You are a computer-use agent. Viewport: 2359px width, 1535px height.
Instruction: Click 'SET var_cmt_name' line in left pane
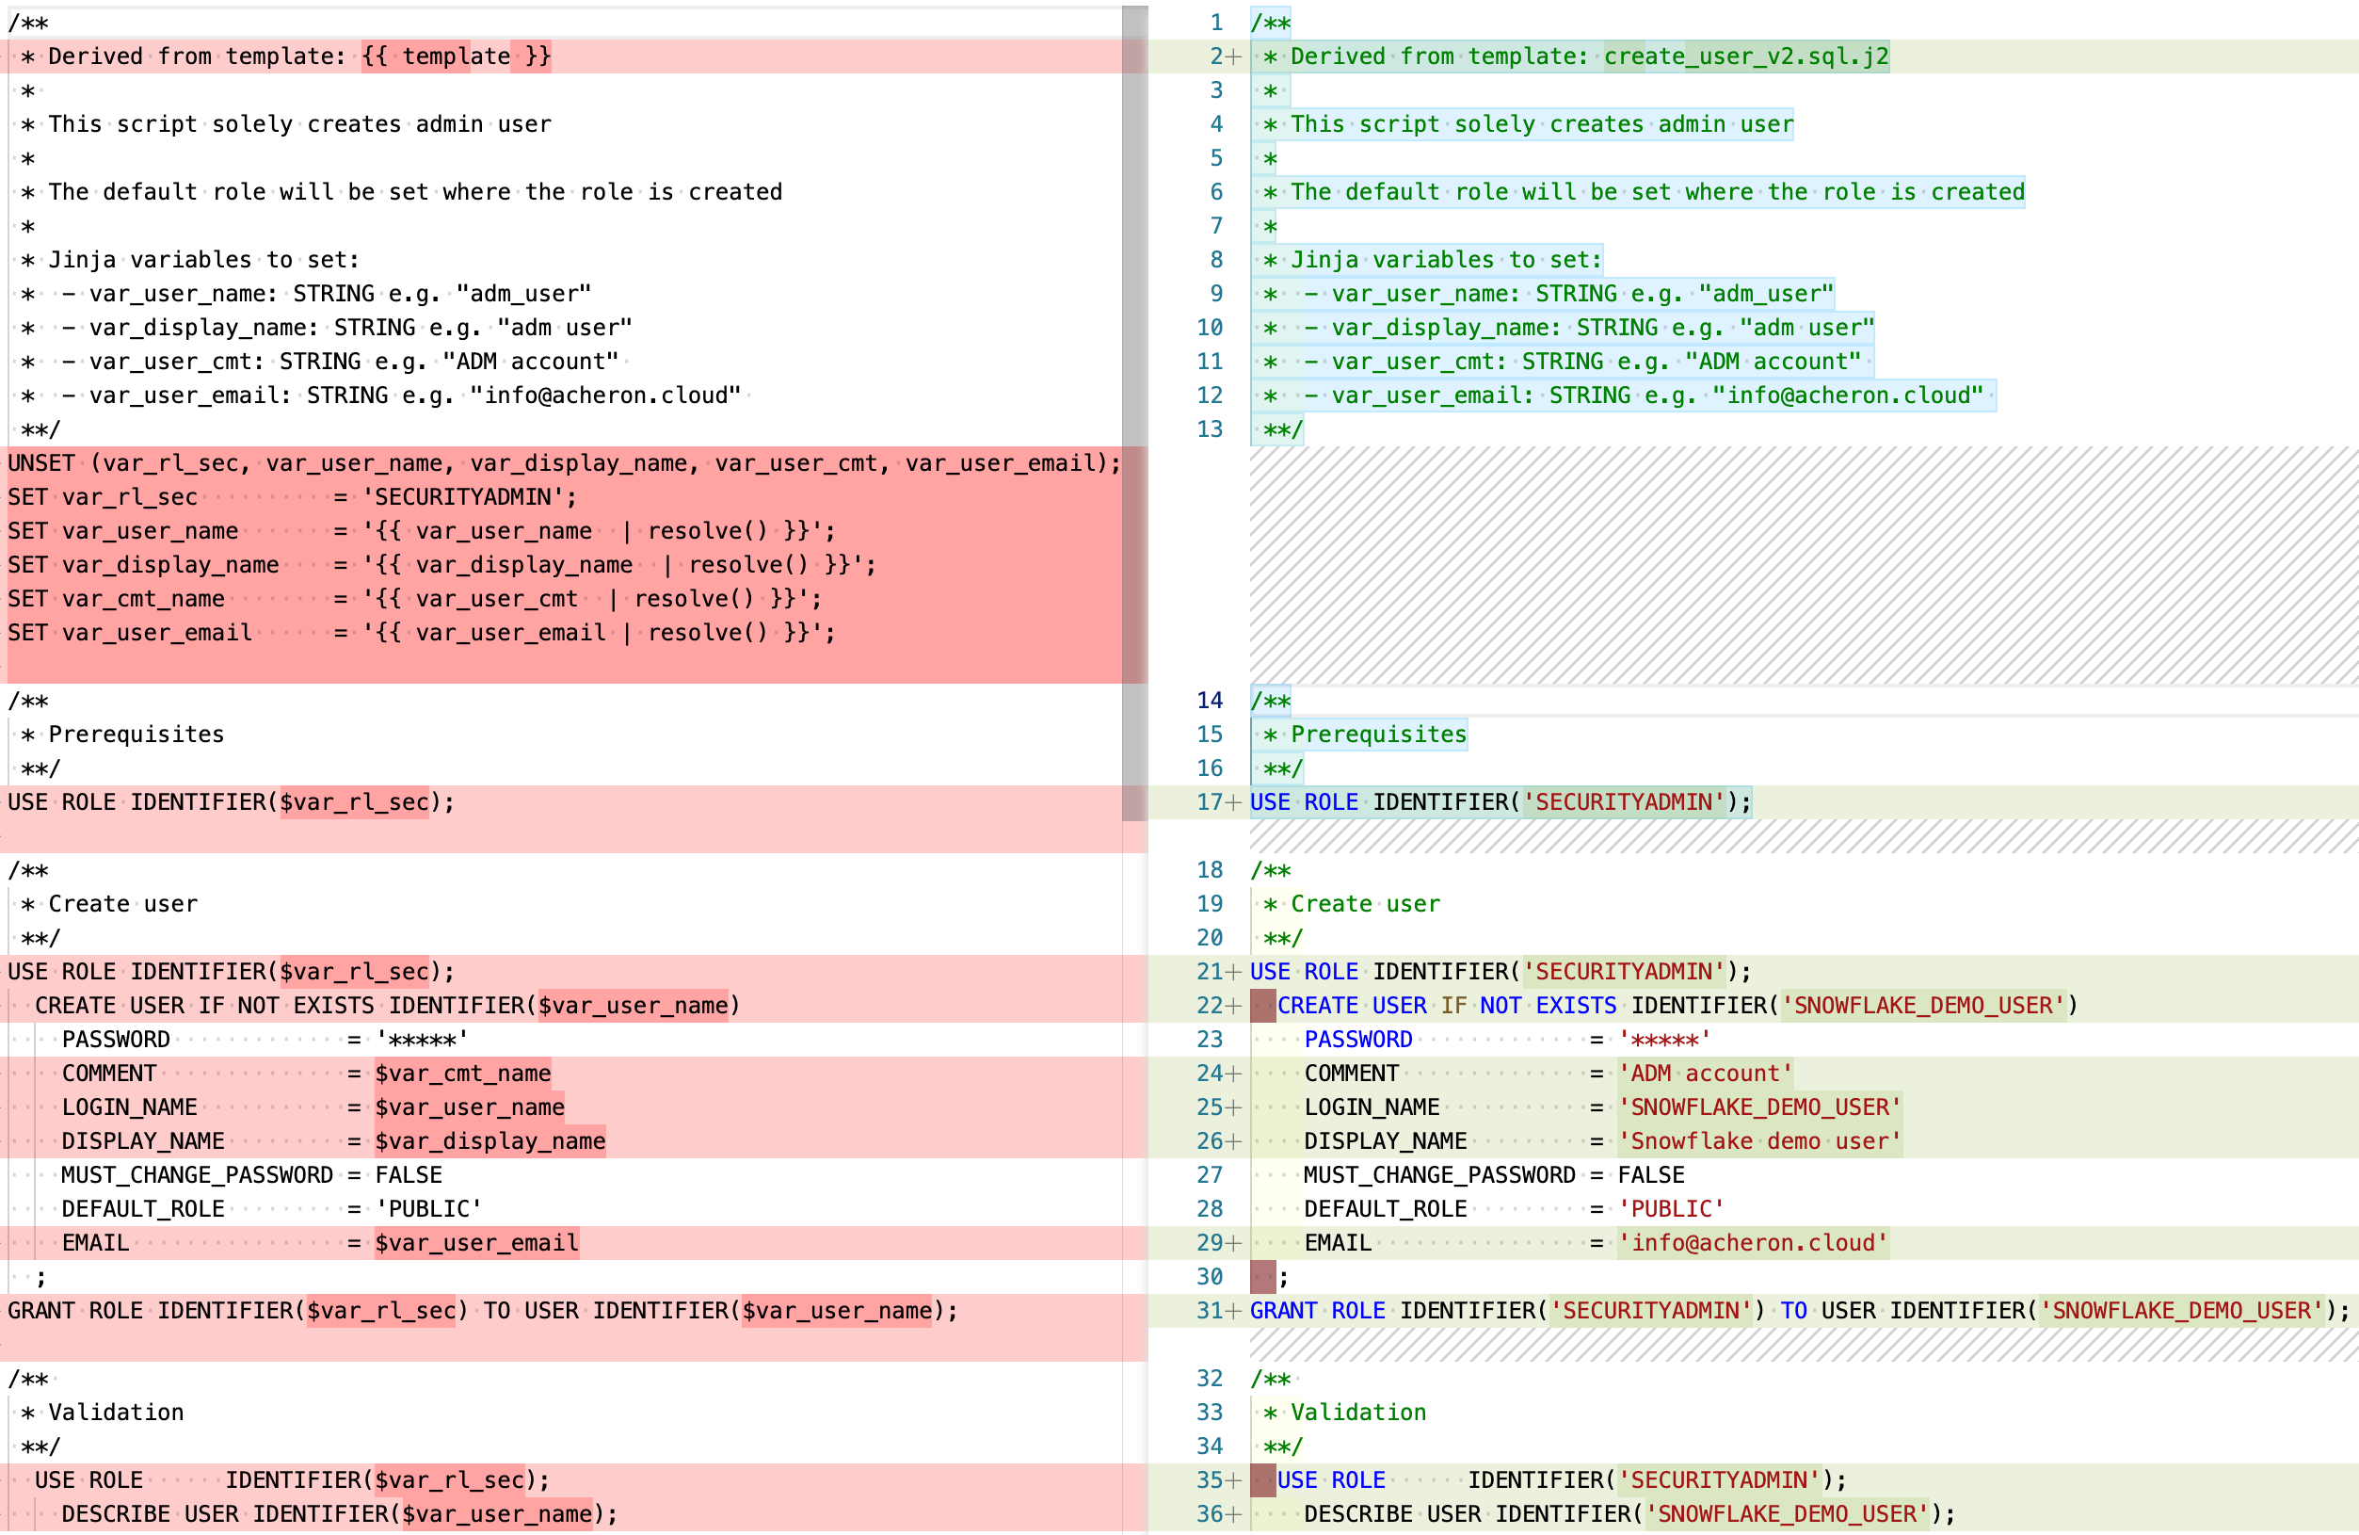[x=414, y=599]
